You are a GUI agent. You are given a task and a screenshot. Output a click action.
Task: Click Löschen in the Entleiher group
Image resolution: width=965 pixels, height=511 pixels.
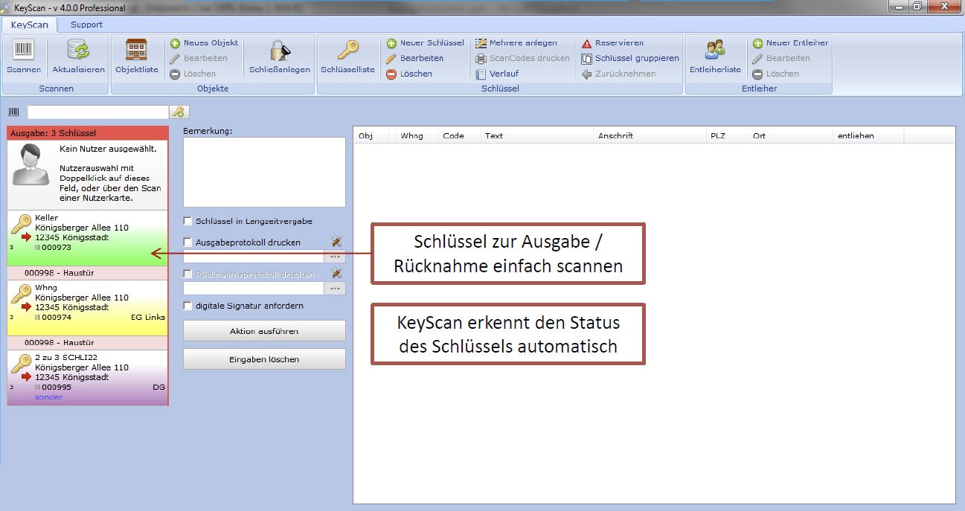(x=775, y=74)
